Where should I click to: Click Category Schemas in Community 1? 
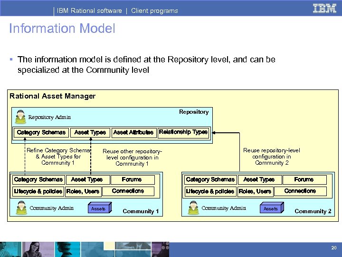(38, 179)
